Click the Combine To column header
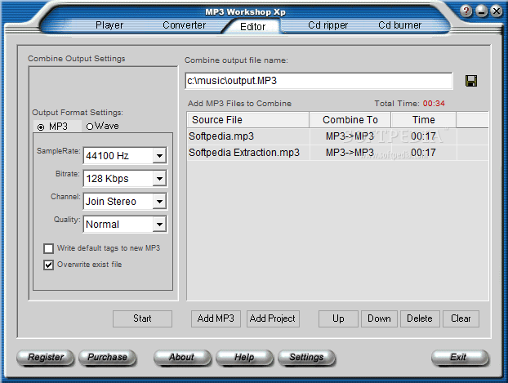 (350, 120)
